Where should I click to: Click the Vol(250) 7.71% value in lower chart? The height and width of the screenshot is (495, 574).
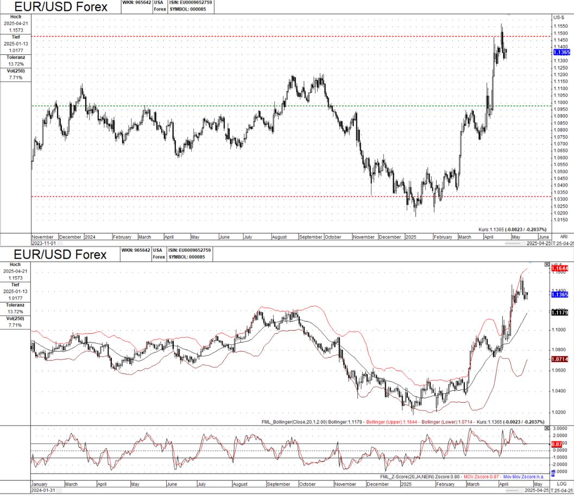coord(15,325)
